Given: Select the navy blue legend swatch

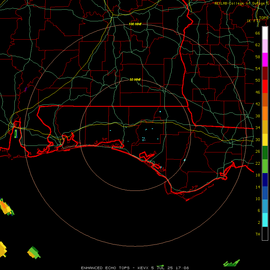Looking at the screenshot, I should (265, 180).
